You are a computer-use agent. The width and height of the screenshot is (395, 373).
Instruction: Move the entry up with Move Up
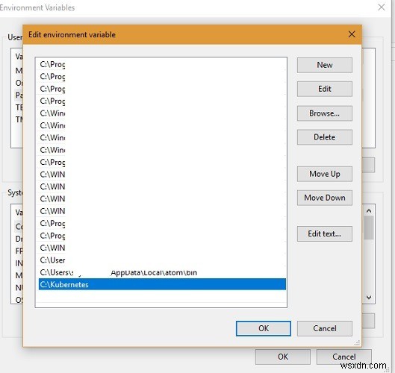(325, 174)
